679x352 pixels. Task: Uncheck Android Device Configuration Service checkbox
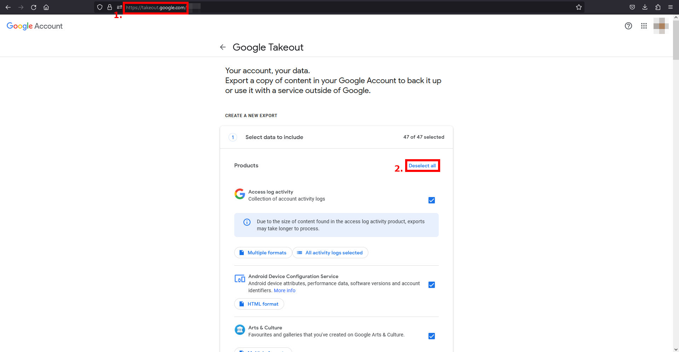[x=432, y=285]
